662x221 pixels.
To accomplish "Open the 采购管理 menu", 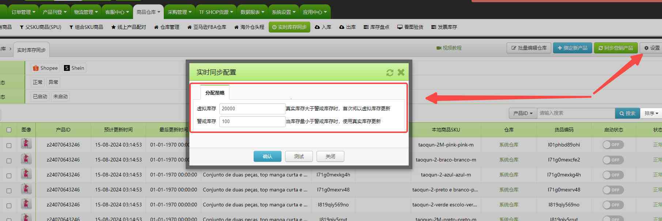I will tap(179, 12).
